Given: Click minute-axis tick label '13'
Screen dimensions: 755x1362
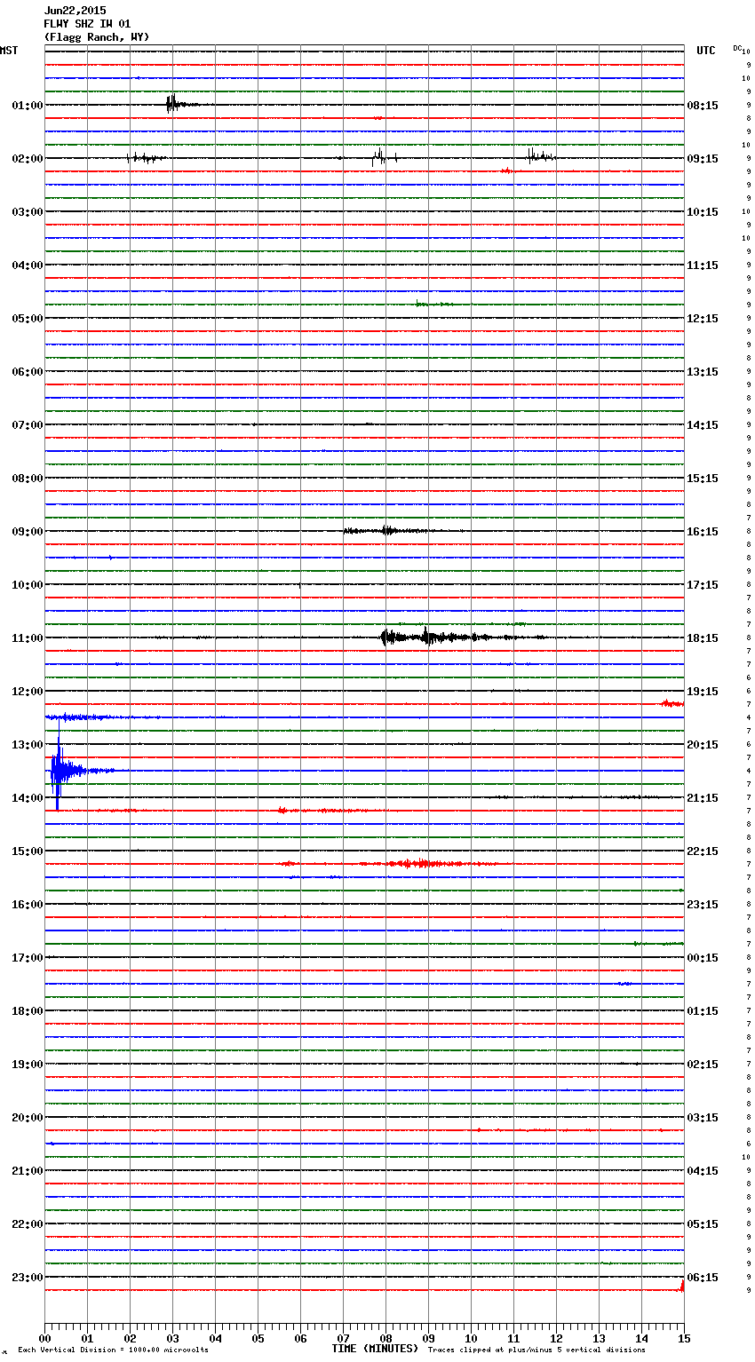Looking at the screenshot, I should tap(599, 1339).
